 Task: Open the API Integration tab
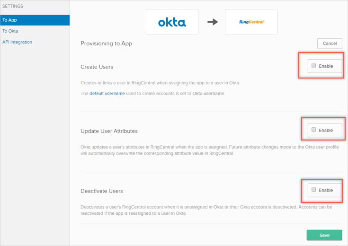[18, 42]
